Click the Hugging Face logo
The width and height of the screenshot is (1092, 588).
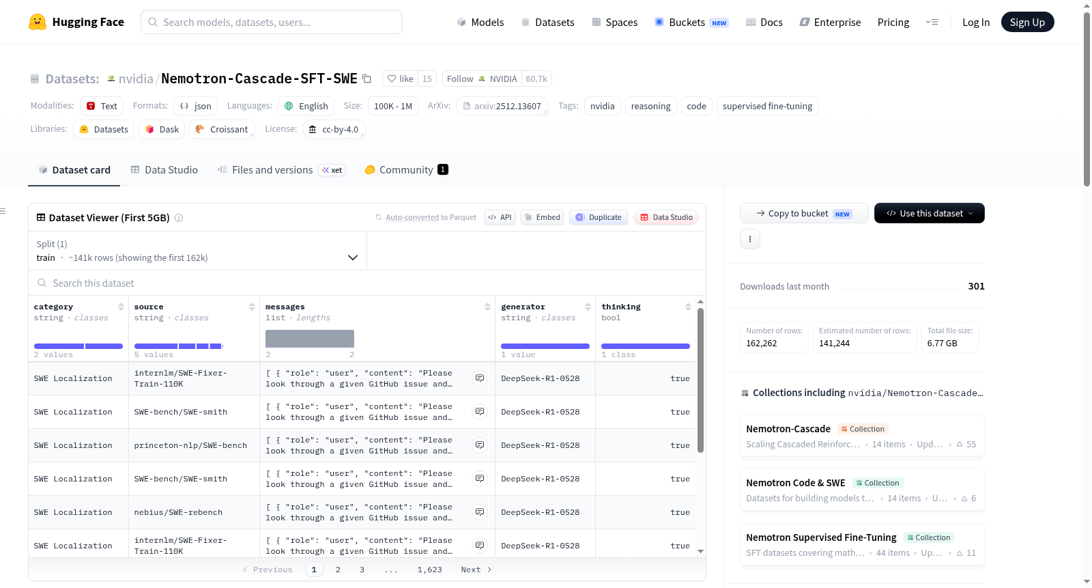pyautogui.click(x=38, y=22)
